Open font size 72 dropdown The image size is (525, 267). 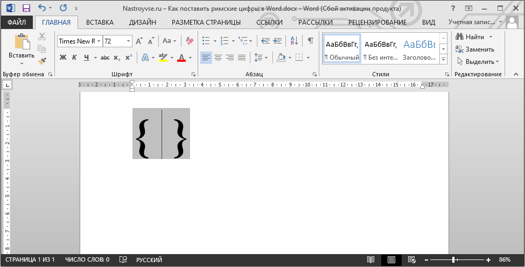tap(128, 41)
